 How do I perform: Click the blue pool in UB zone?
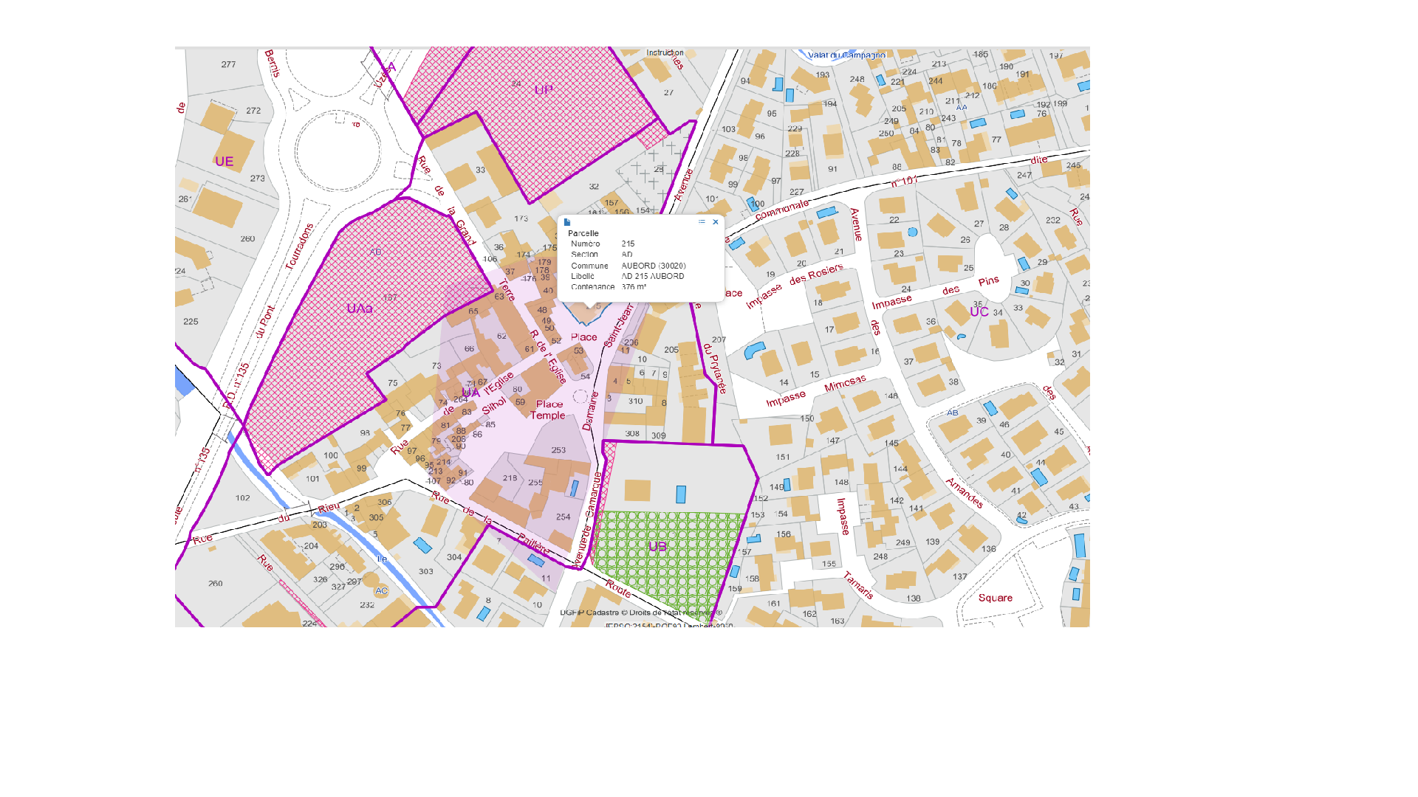(x=681, y=494)
